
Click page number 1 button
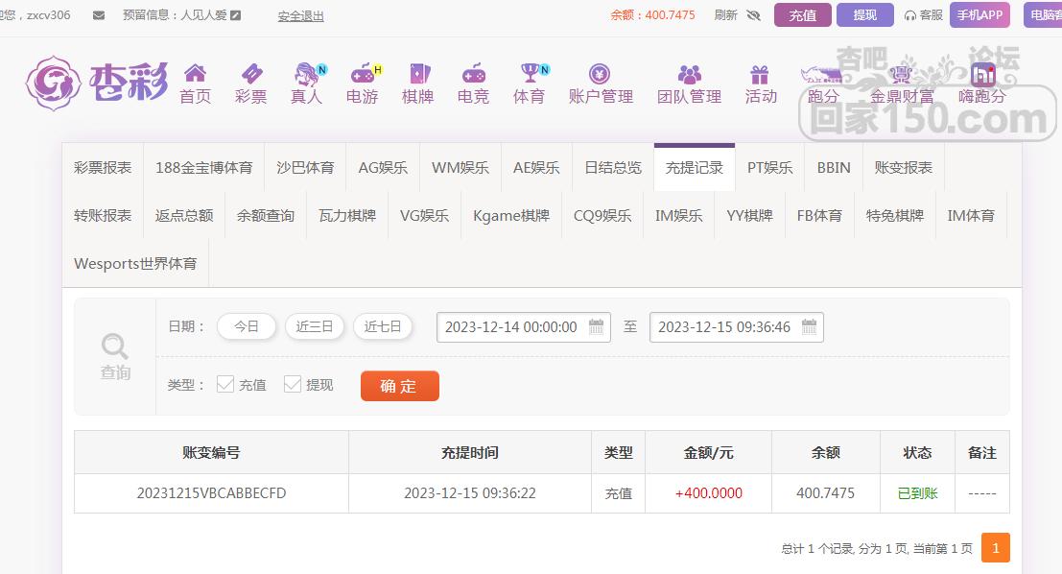click(x=996, y=547)
